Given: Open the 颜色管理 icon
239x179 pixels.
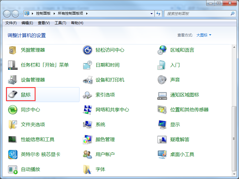Looking at the screenshot, I should point(87,139).
